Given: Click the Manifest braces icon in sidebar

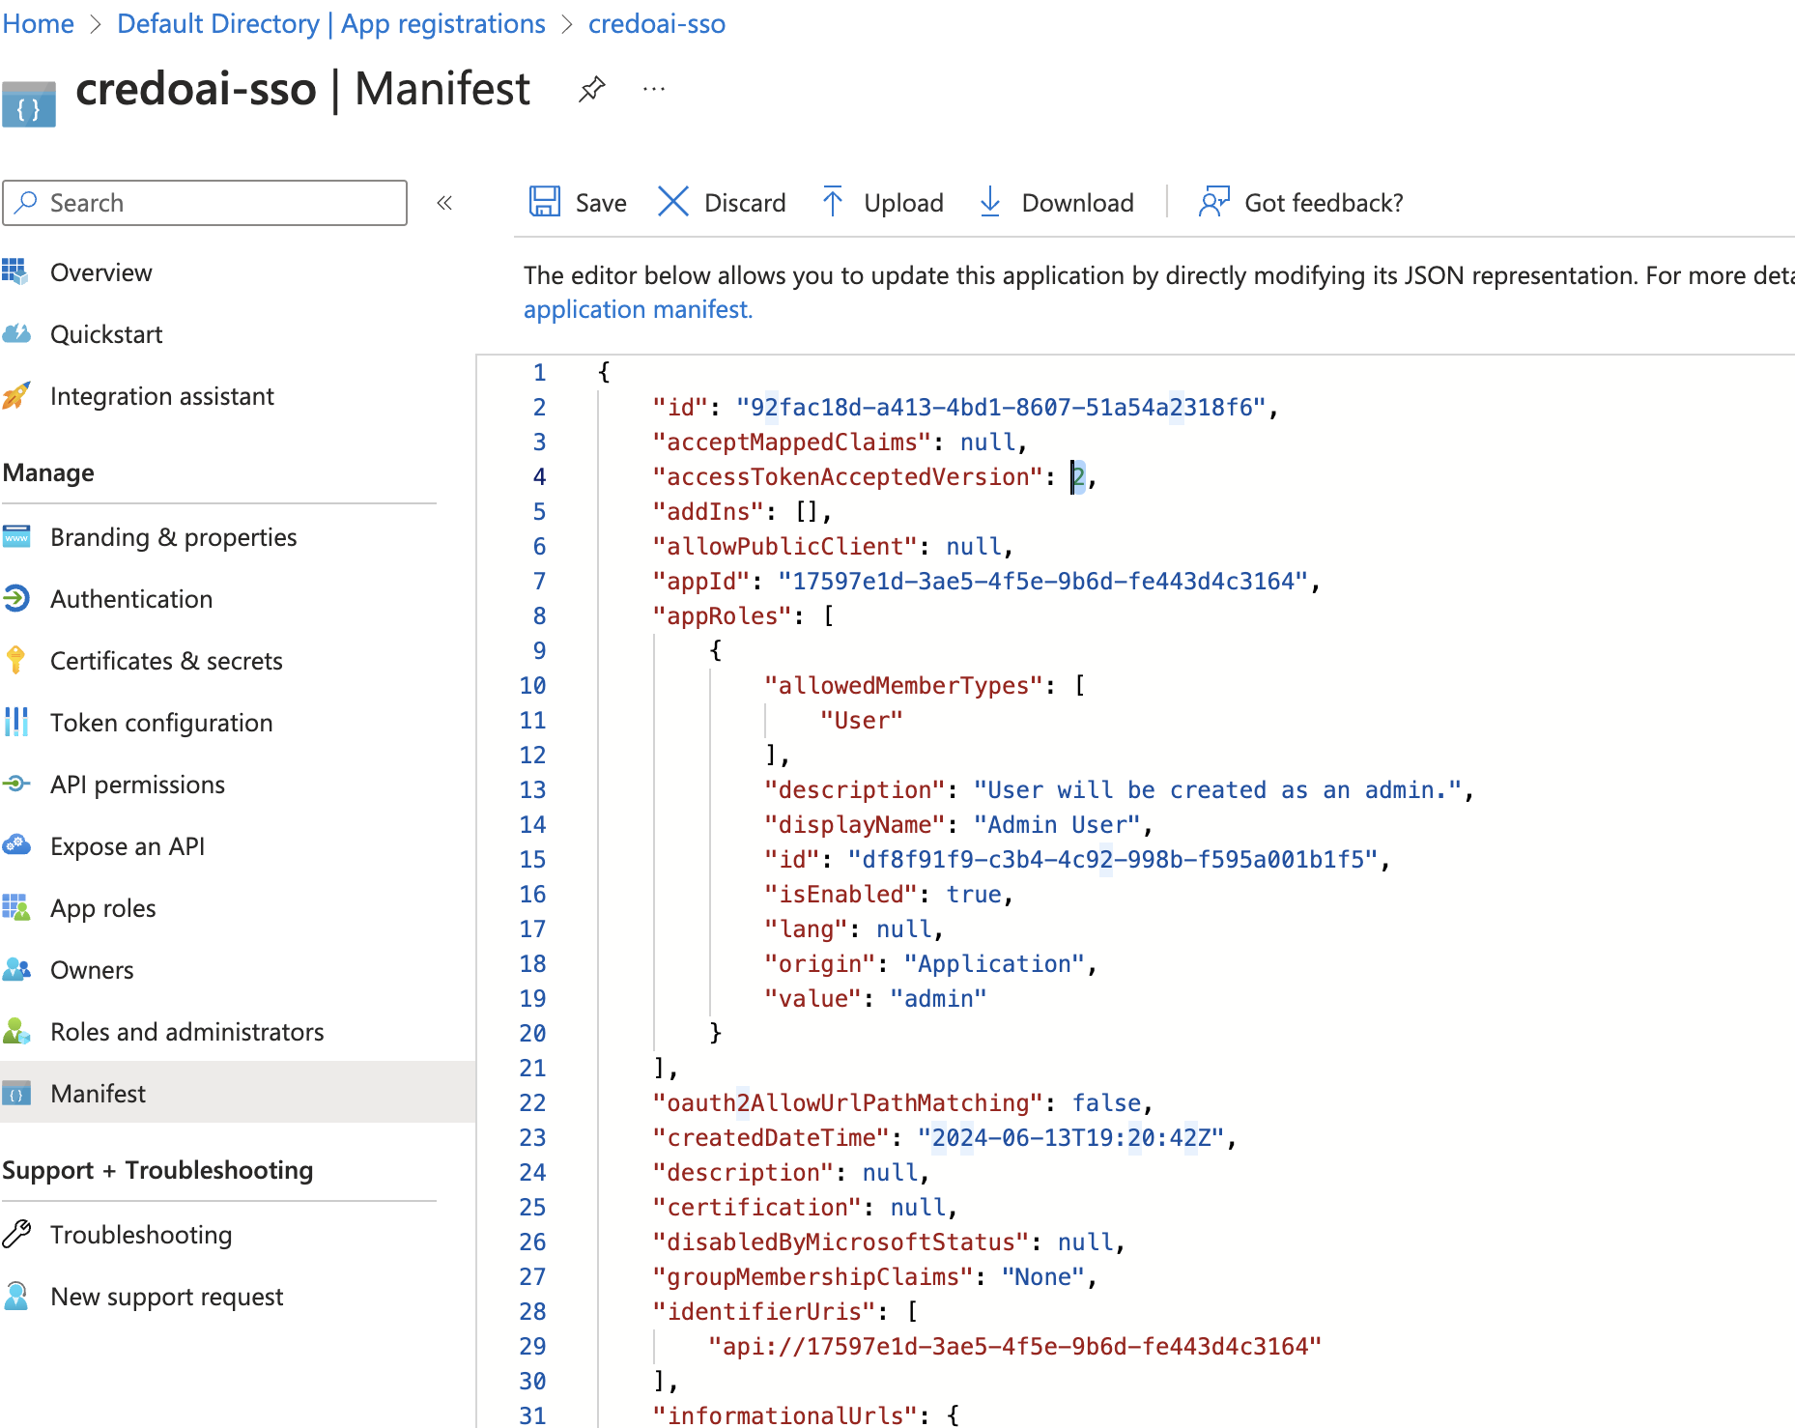Looking at the screenshot, I should pos(16,1094).
